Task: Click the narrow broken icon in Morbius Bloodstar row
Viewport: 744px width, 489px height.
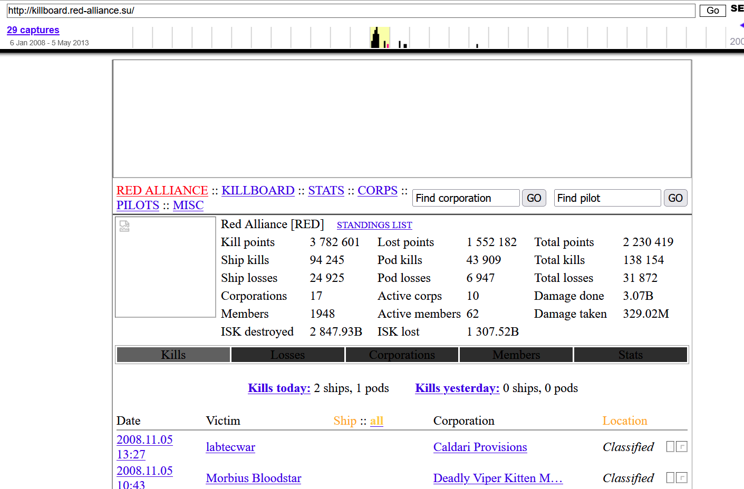Action: 670,478
